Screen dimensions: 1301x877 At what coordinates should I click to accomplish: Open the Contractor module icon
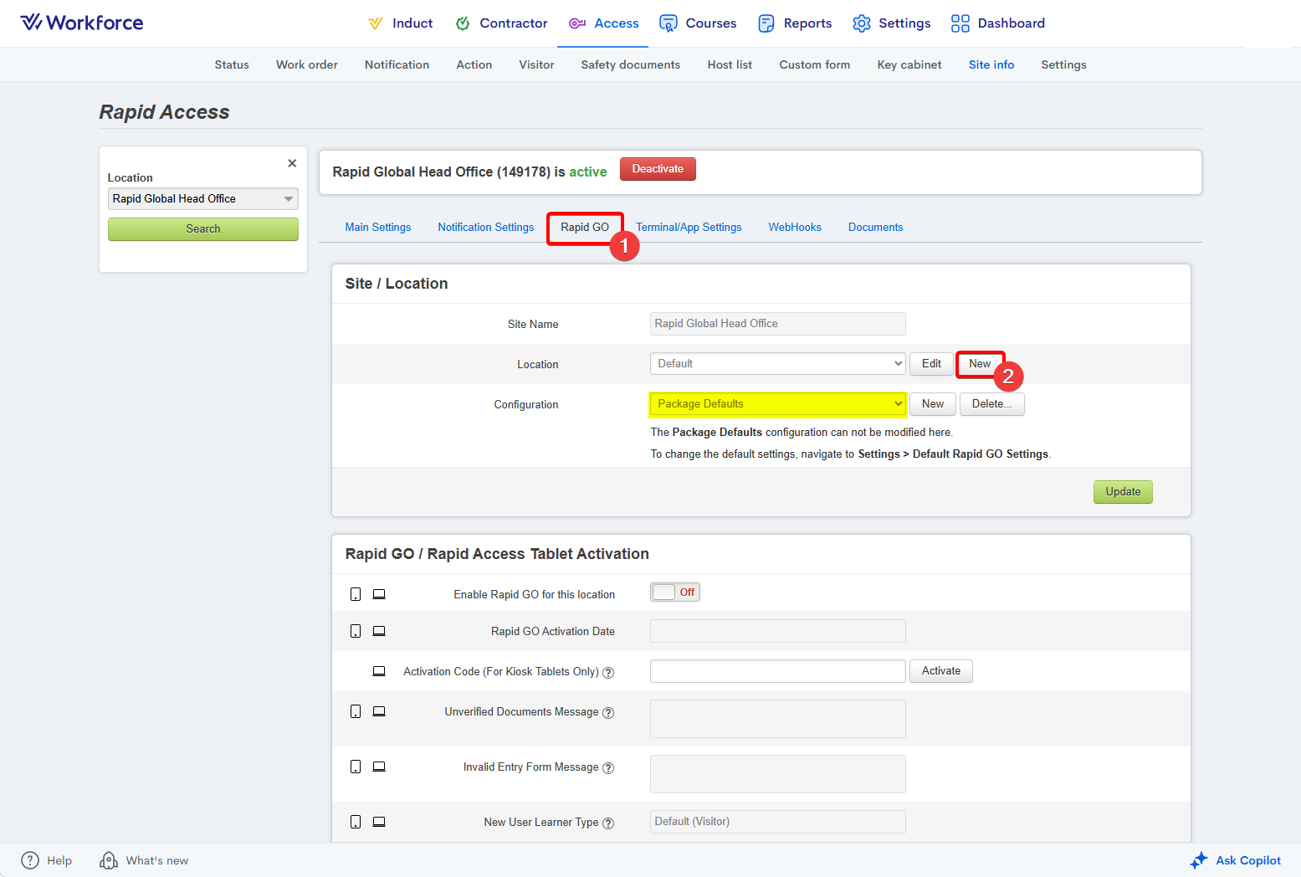point(463,23)
